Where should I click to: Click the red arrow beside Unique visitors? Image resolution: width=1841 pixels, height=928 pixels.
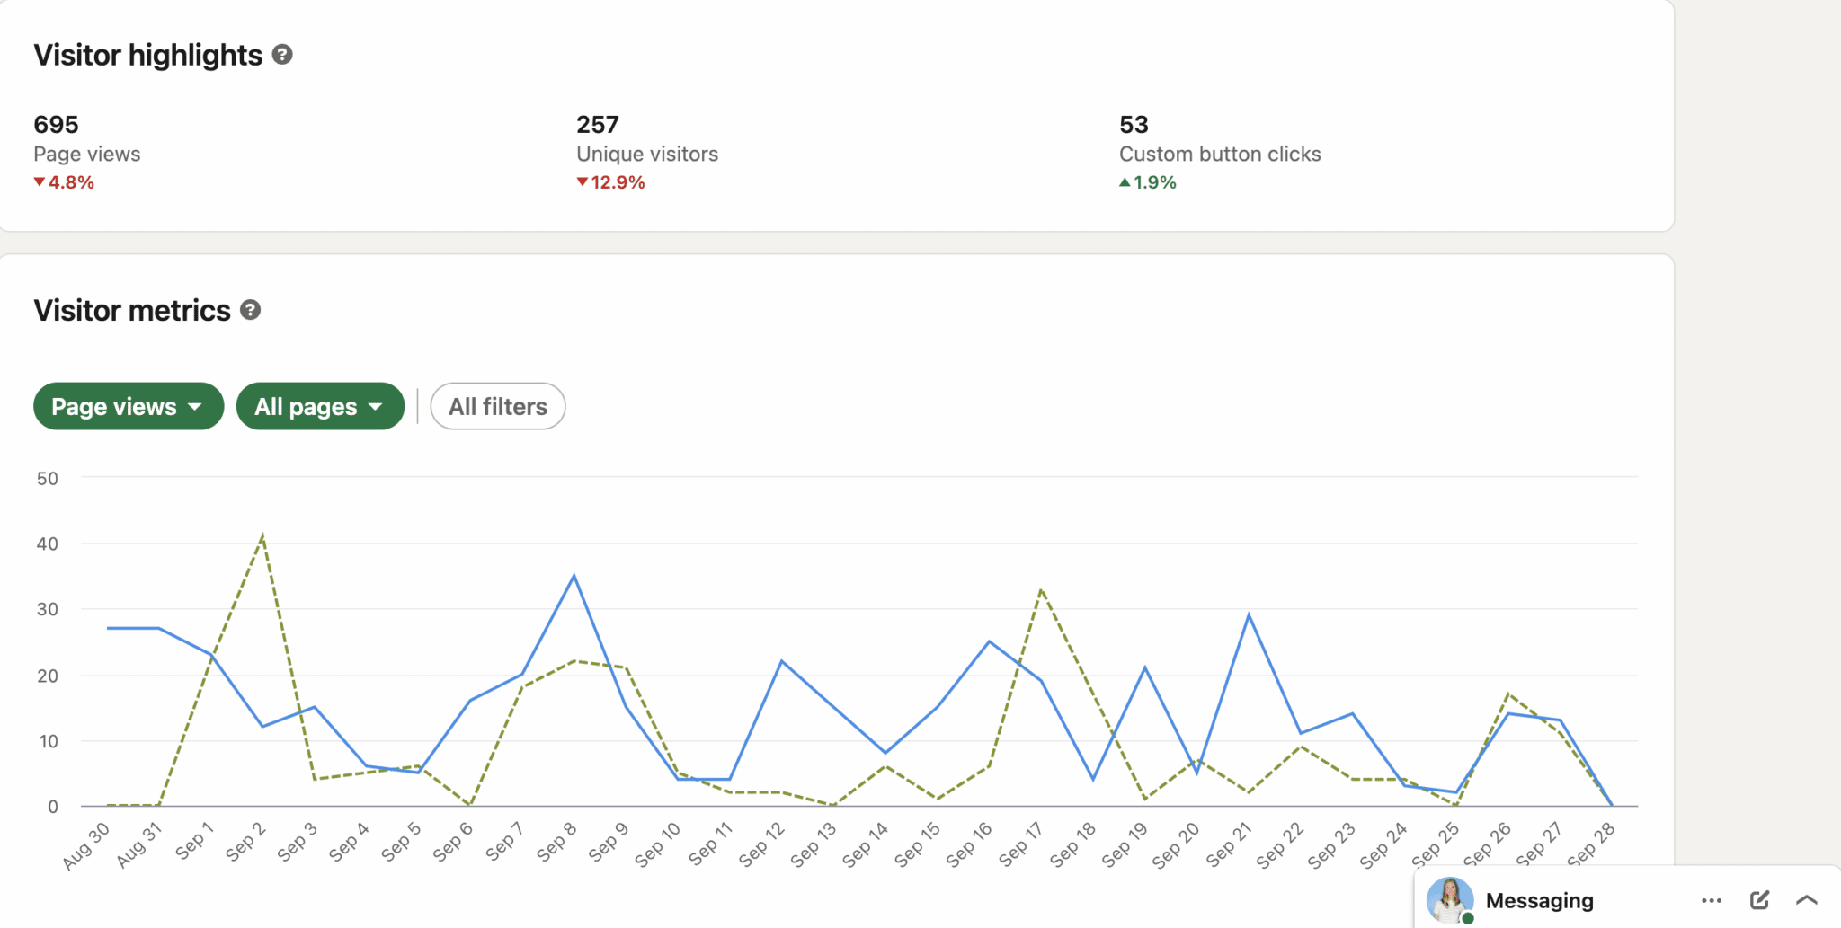[583, 181]
